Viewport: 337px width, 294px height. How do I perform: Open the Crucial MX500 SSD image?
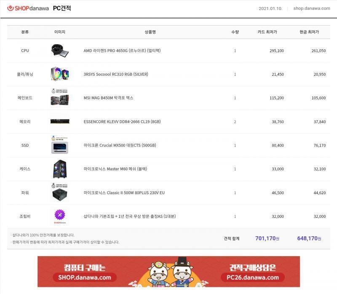click(x=60, y=144)
